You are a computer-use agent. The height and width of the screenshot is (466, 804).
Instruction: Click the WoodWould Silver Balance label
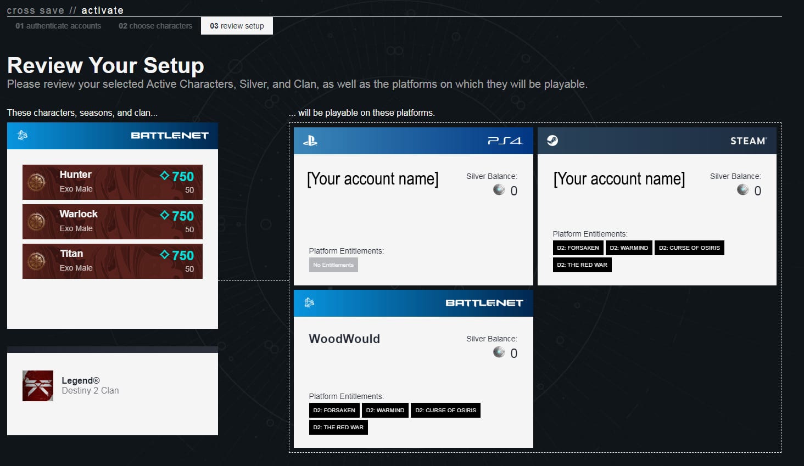pyautogui.click(x=492, y=339)
